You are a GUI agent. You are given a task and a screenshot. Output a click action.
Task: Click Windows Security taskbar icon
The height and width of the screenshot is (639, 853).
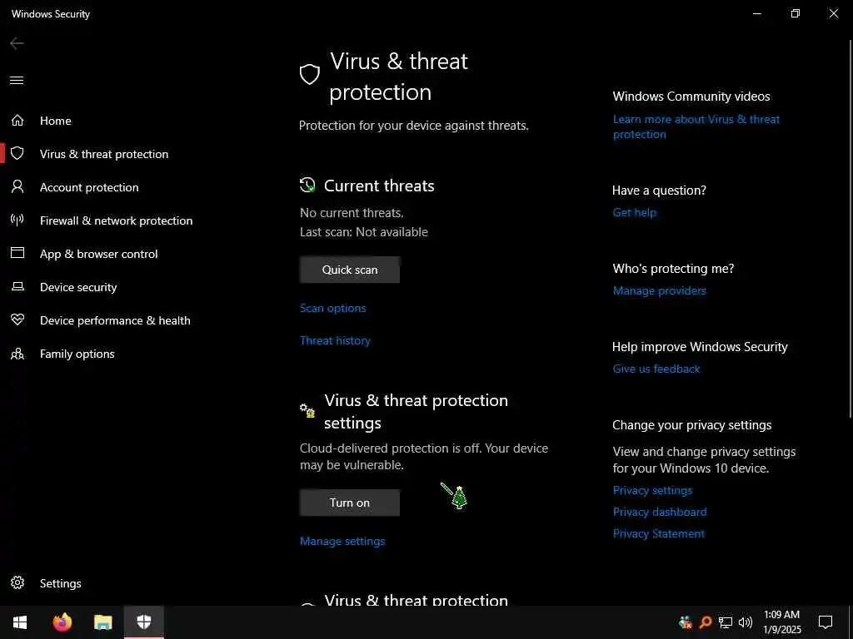[143, 622]
